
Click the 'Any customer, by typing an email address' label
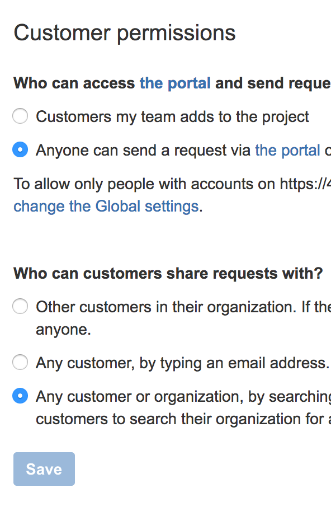pyautogui.click(x=182, y=363)
